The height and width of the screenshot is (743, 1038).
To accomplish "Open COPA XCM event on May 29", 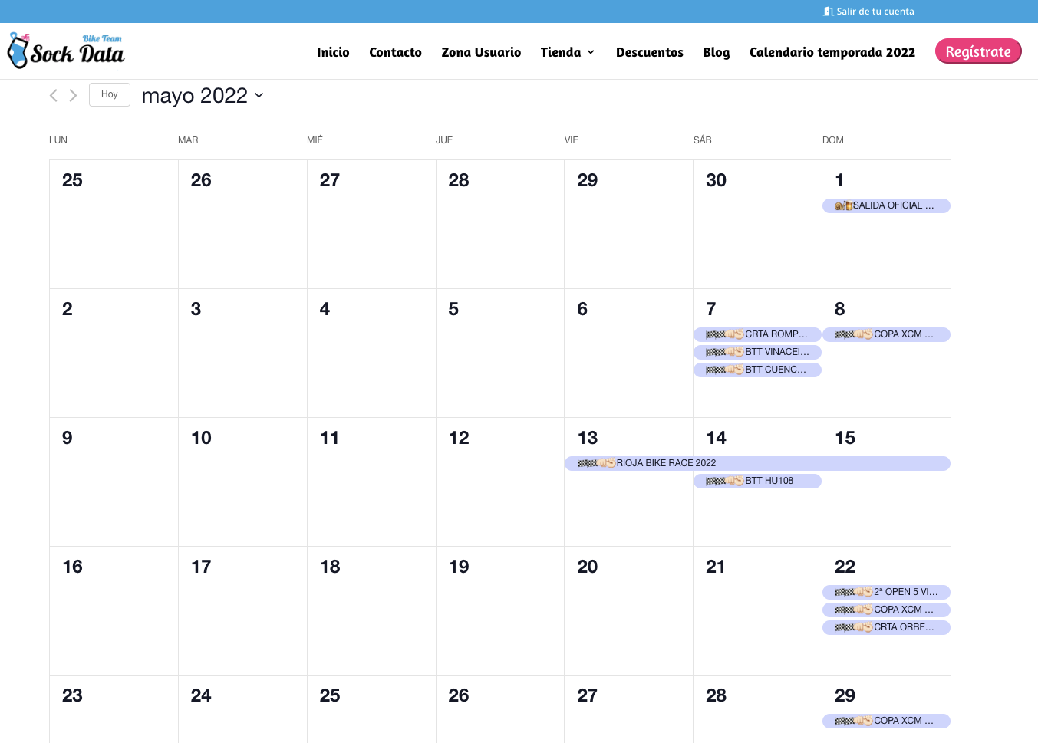I will coord(903,721).
